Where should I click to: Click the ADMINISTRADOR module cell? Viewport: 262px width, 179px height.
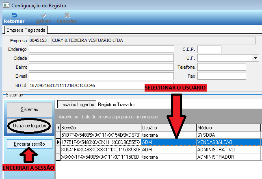[228, 157]
